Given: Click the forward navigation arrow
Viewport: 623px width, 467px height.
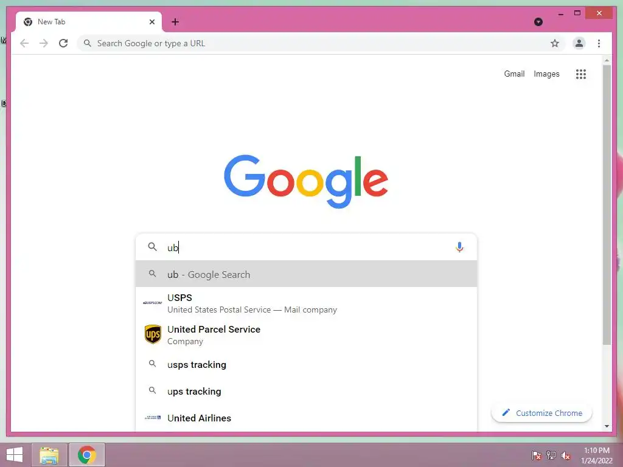Looking at the screenshot, I should coord(44,43).
